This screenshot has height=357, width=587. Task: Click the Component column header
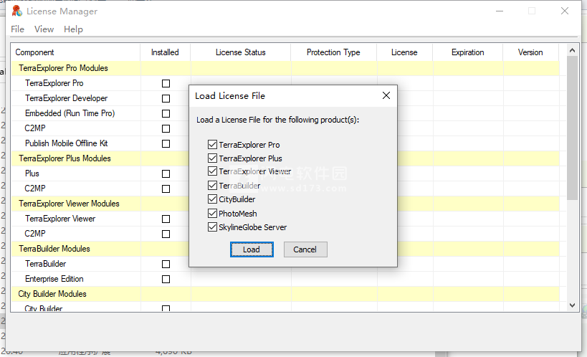76,52
